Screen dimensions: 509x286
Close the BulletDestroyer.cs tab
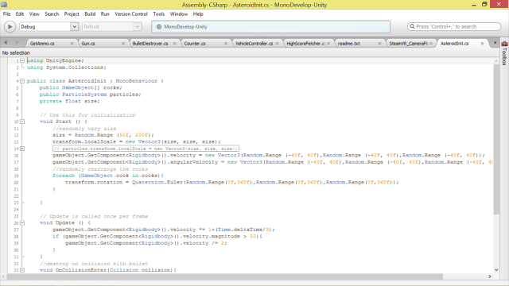pyautogui.click(x=174, y=43)
